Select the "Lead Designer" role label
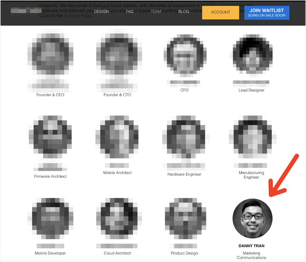Screen dimensions: 306x262 coord(251,90)
